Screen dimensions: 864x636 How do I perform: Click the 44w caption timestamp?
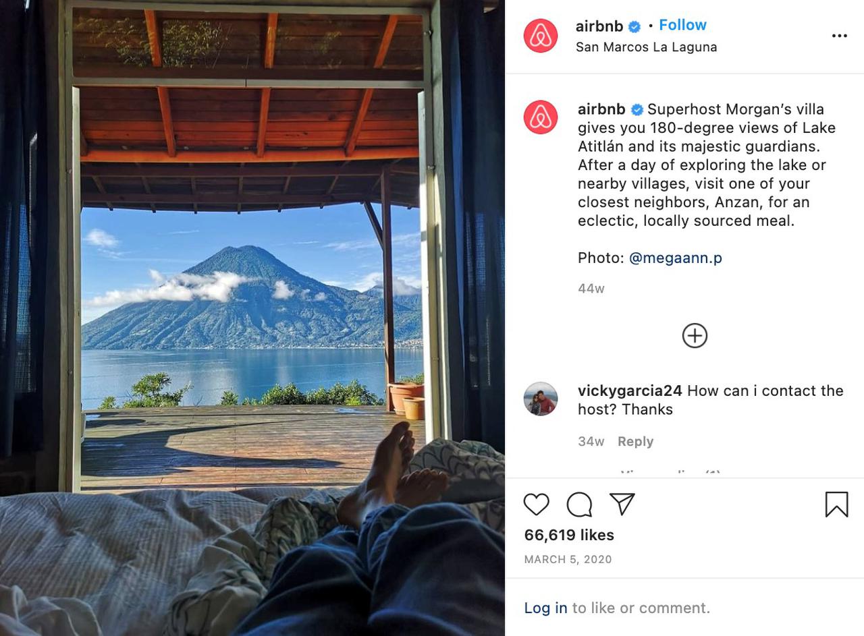[x=591, y=289]
